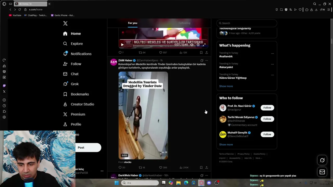Play the Medellin Tourists video thumbnail

[143, 116]
